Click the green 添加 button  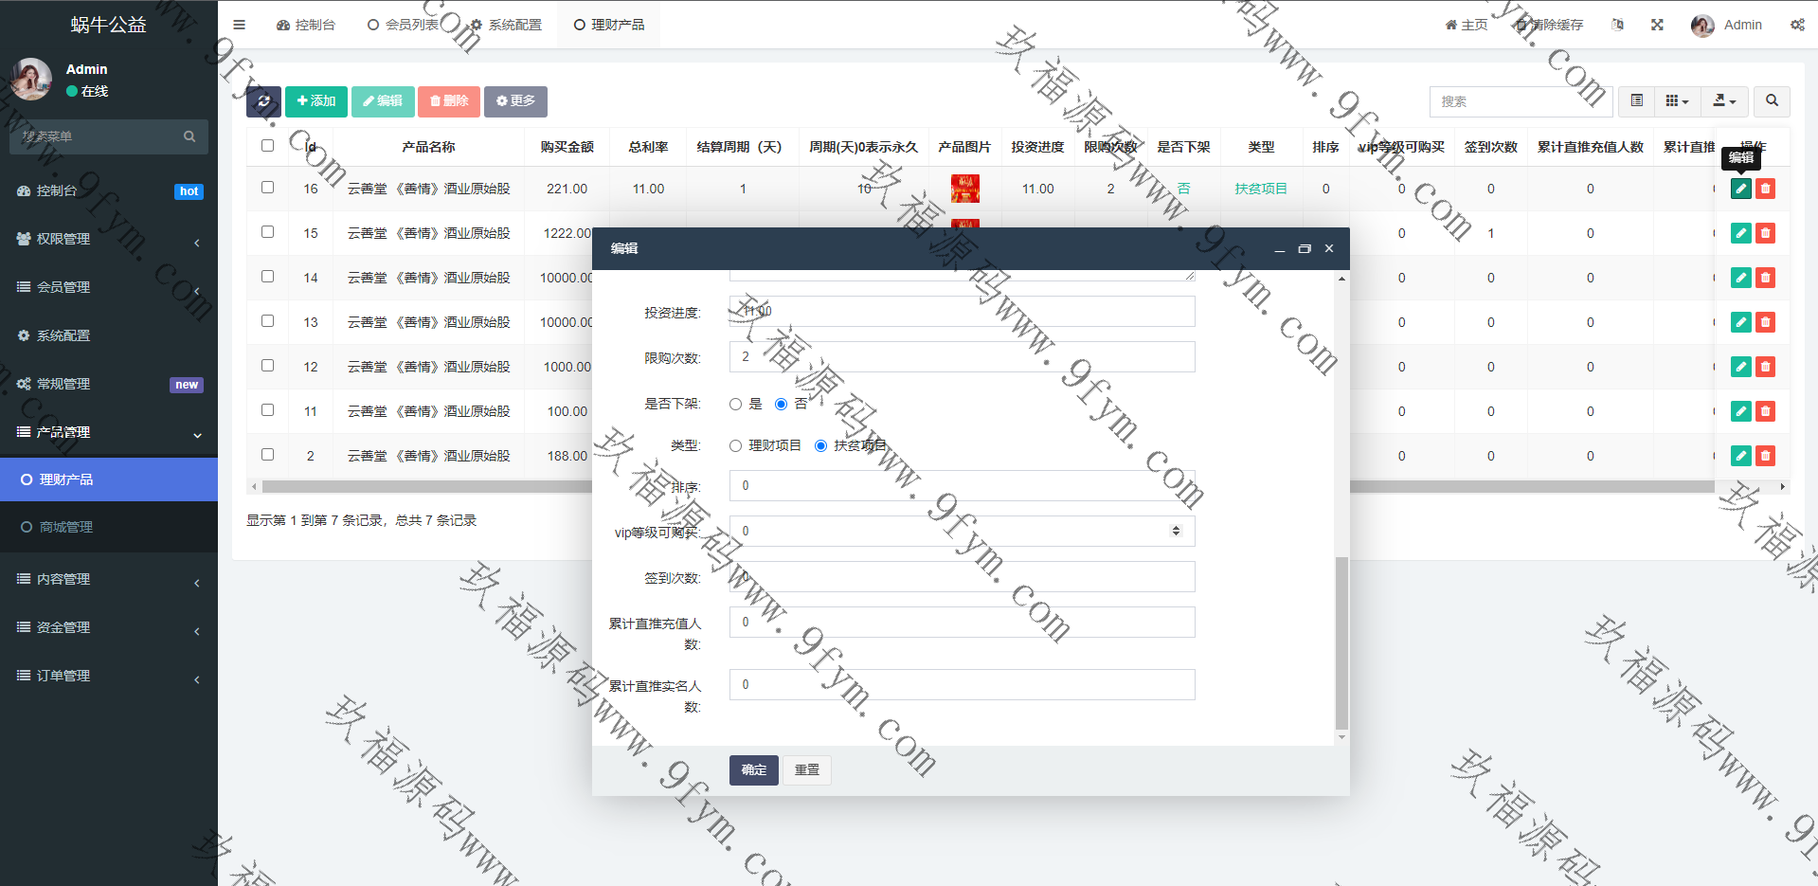coord(315,101)
